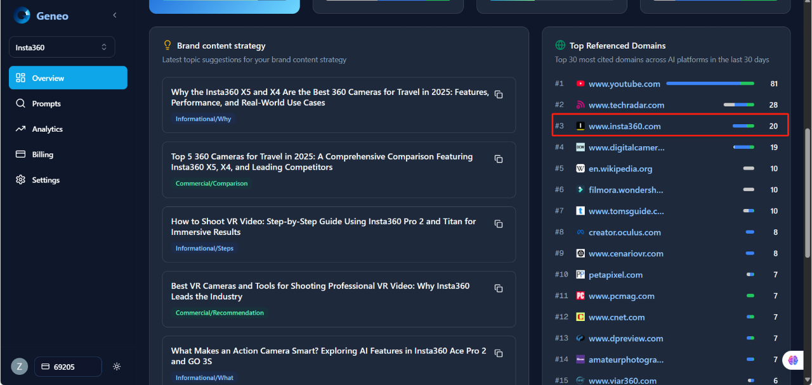Open Settings via the gear icon
812x385 pixels.
(x=20, y=180)
